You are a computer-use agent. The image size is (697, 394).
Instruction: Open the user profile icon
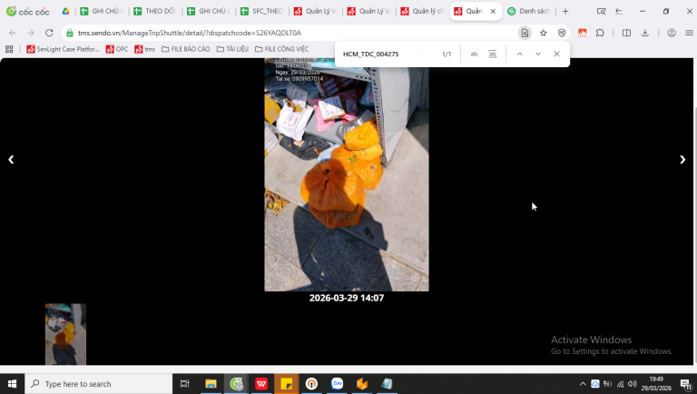672,33
